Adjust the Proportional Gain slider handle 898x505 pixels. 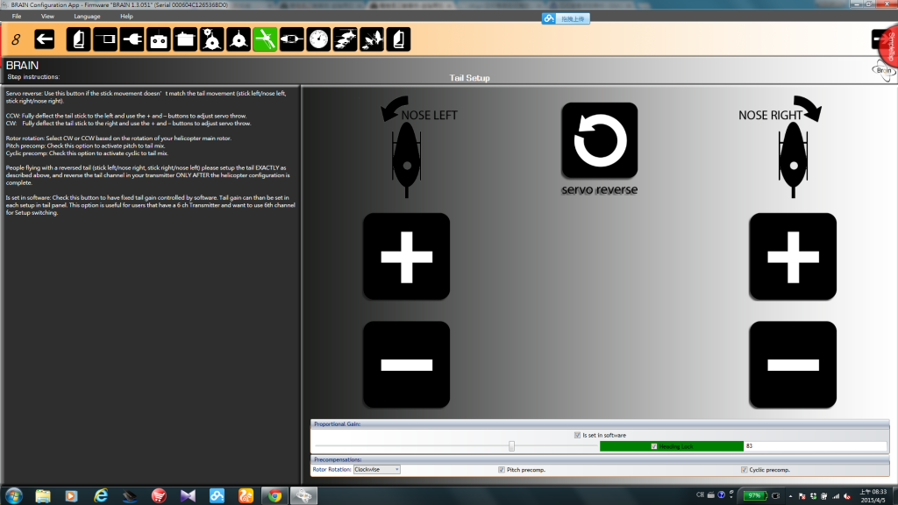click(511, 446)
